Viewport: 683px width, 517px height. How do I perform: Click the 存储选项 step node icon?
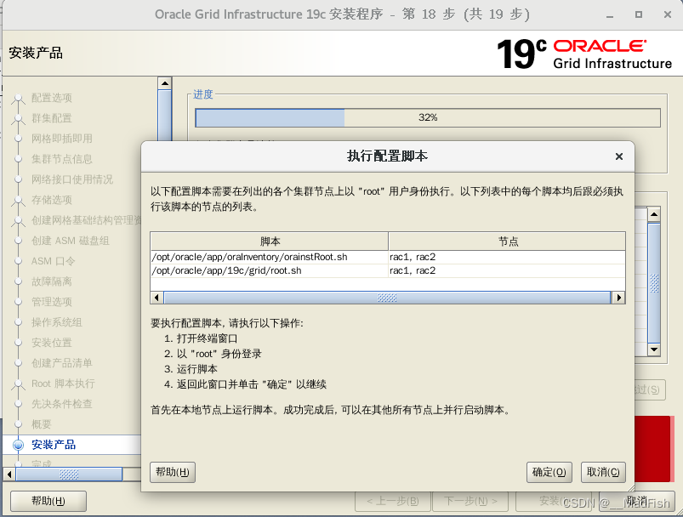point(19,200)
